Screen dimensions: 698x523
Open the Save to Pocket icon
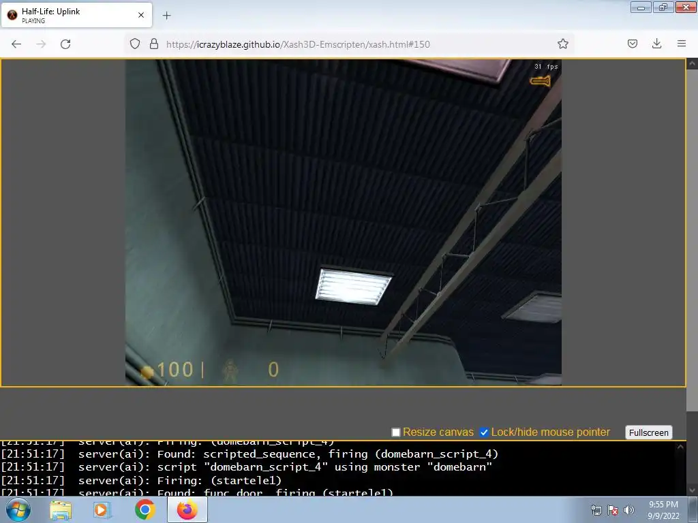coord(632,44)
